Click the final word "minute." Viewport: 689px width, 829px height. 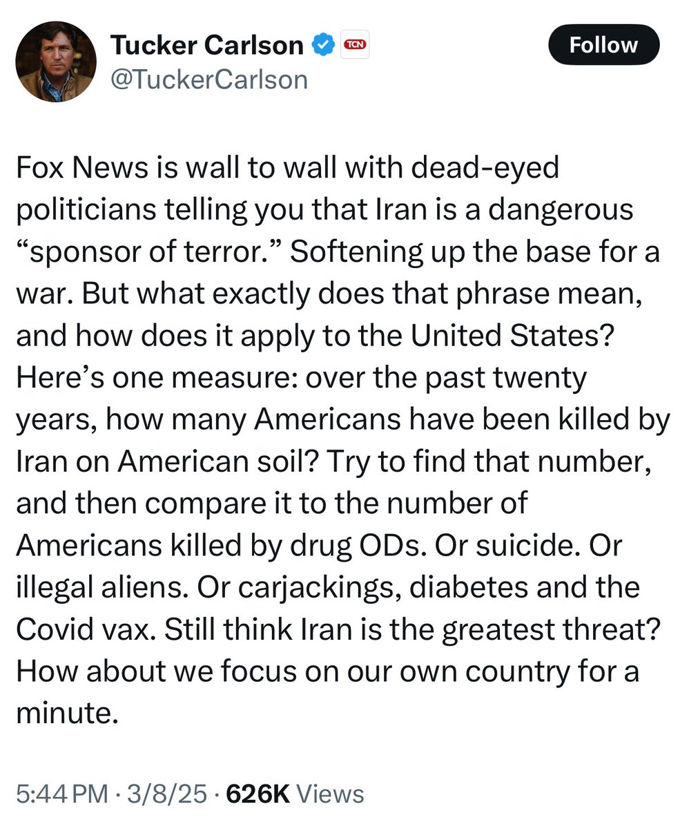pyautogui.click(x=63, y=712)
